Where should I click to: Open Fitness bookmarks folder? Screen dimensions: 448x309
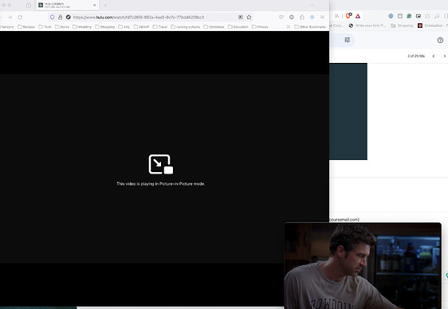[x=260, y=27]
